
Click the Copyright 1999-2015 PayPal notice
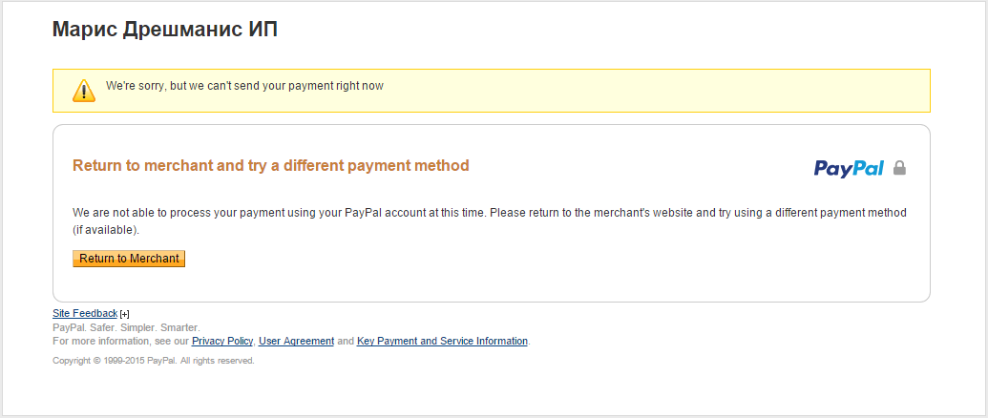(x=153, y=361)
